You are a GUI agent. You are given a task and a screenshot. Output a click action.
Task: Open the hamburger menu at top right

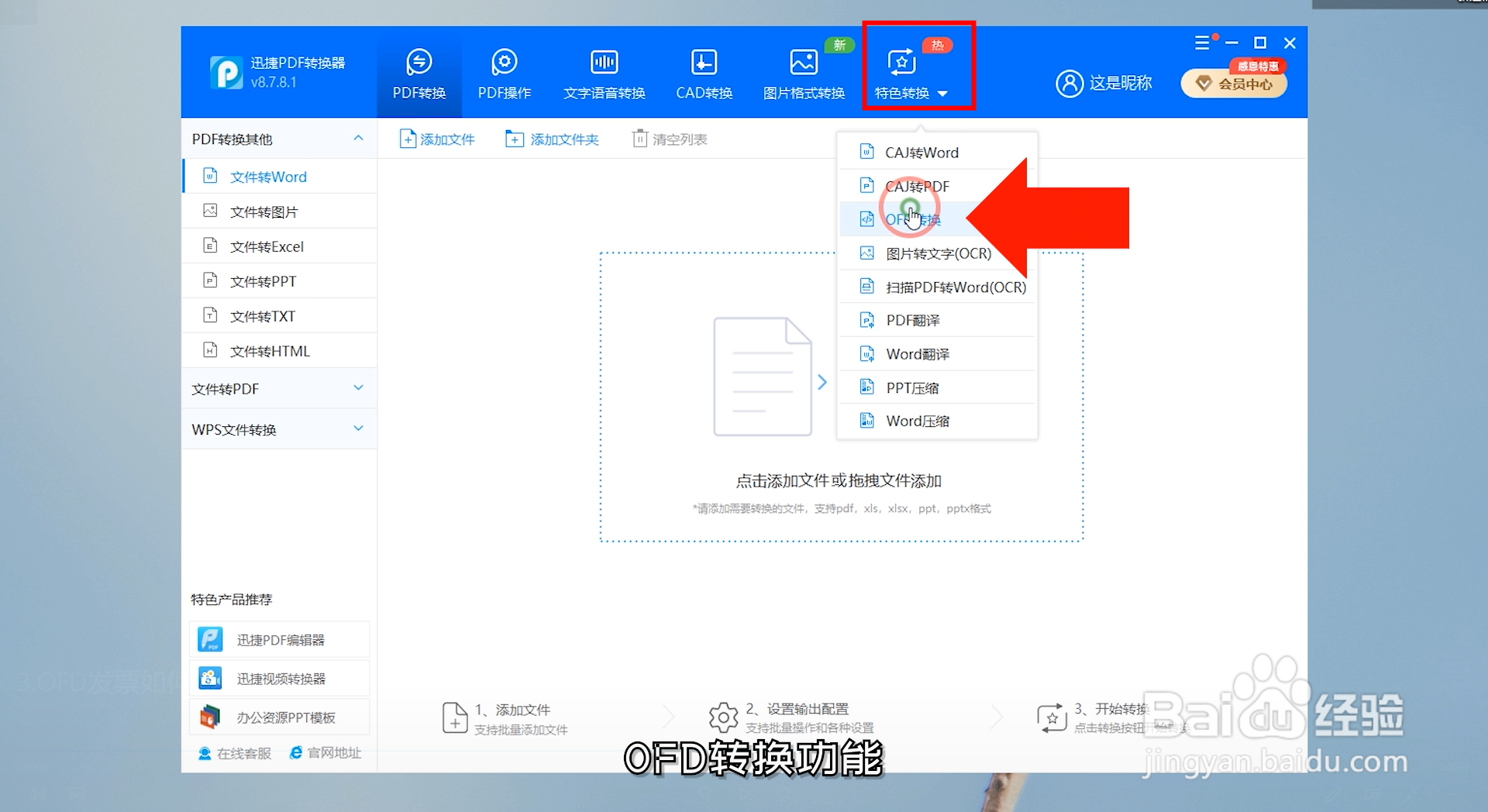click(1203, 43)
